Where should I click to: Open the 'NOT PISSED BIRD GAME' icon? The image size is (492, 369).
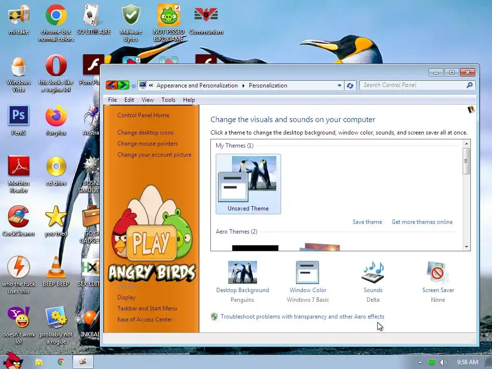tap(169, 22)
